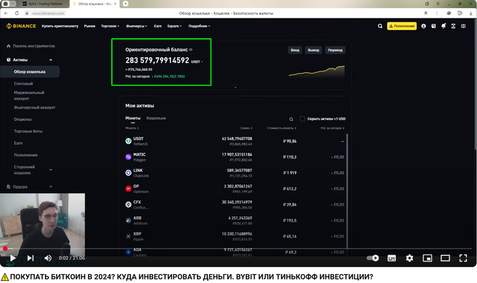Screen dimensions: 477x283
Task: Toggle autoplay switch
Action: pyautogui.click(x=373, y=258)
